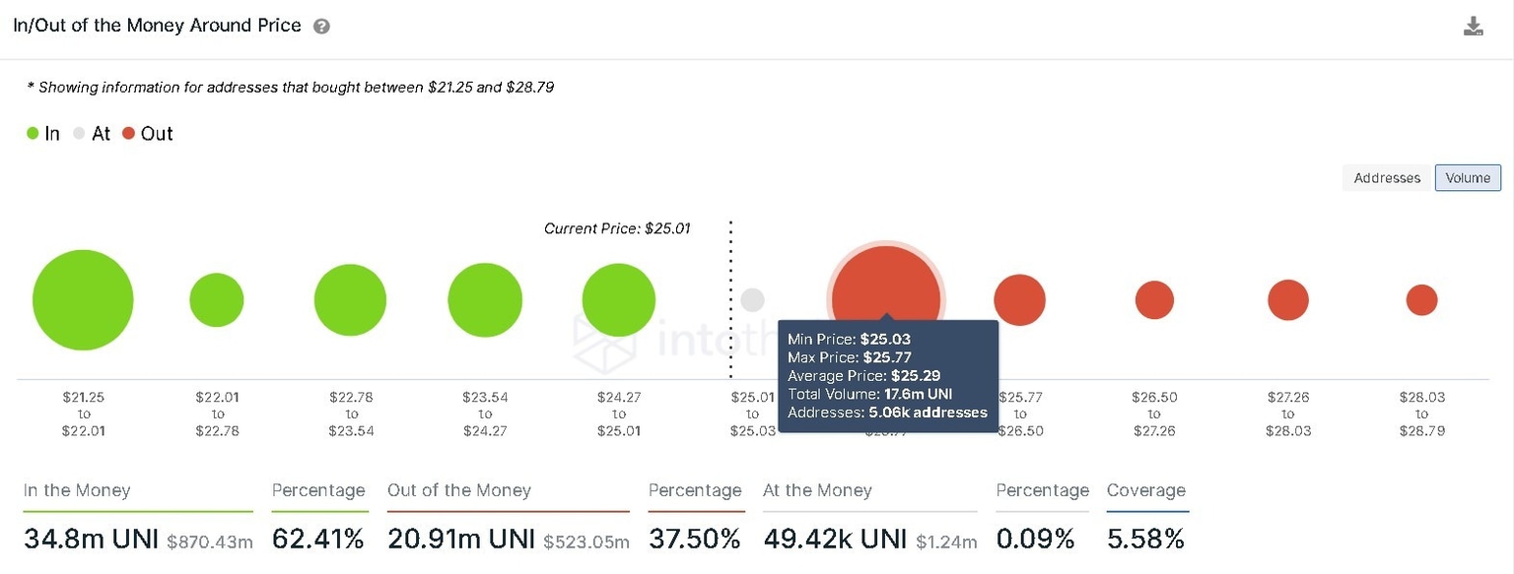This screenshot has width=1514, height=574.
Task: Click the small grey At-the-Money bubble
Action: point(752,299)
